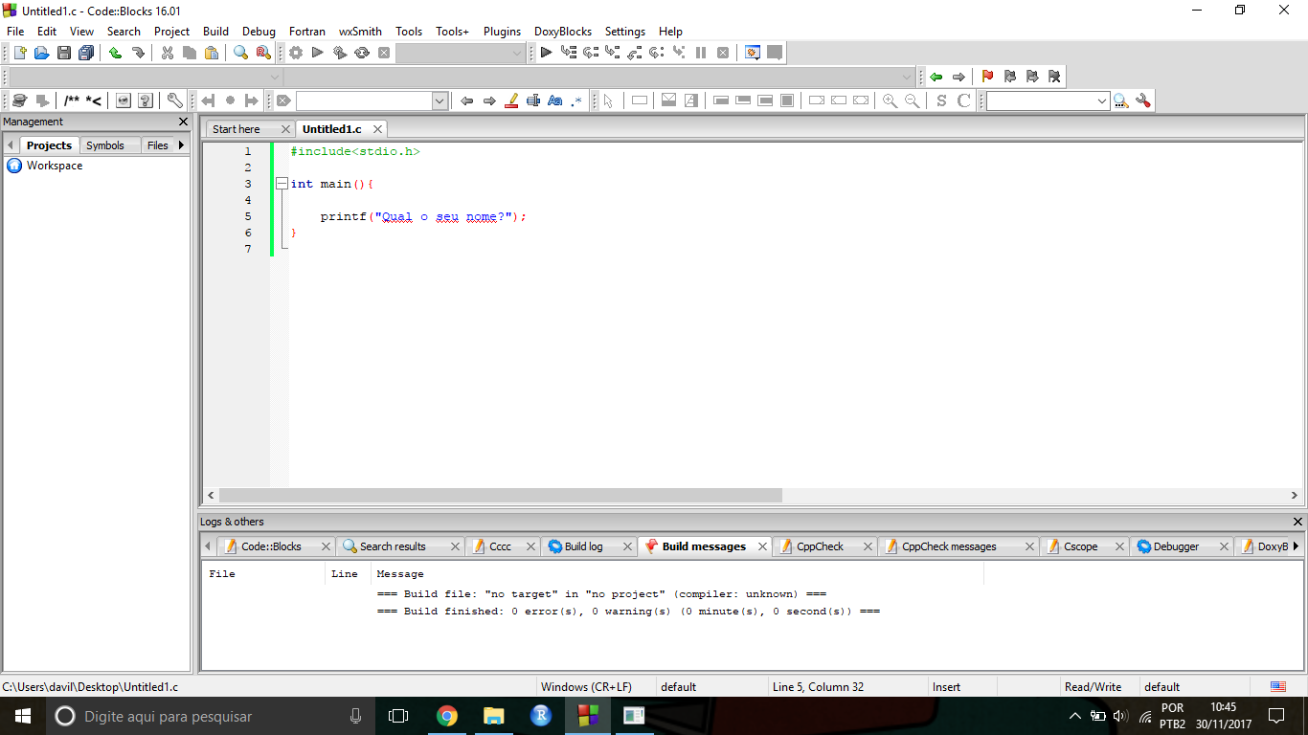Open the File menu
1308x735 pixels.
(x=15, y=32)
